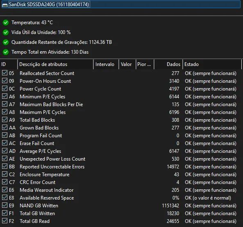
Task: Sort by the ID column header
Action: (9, 64)
